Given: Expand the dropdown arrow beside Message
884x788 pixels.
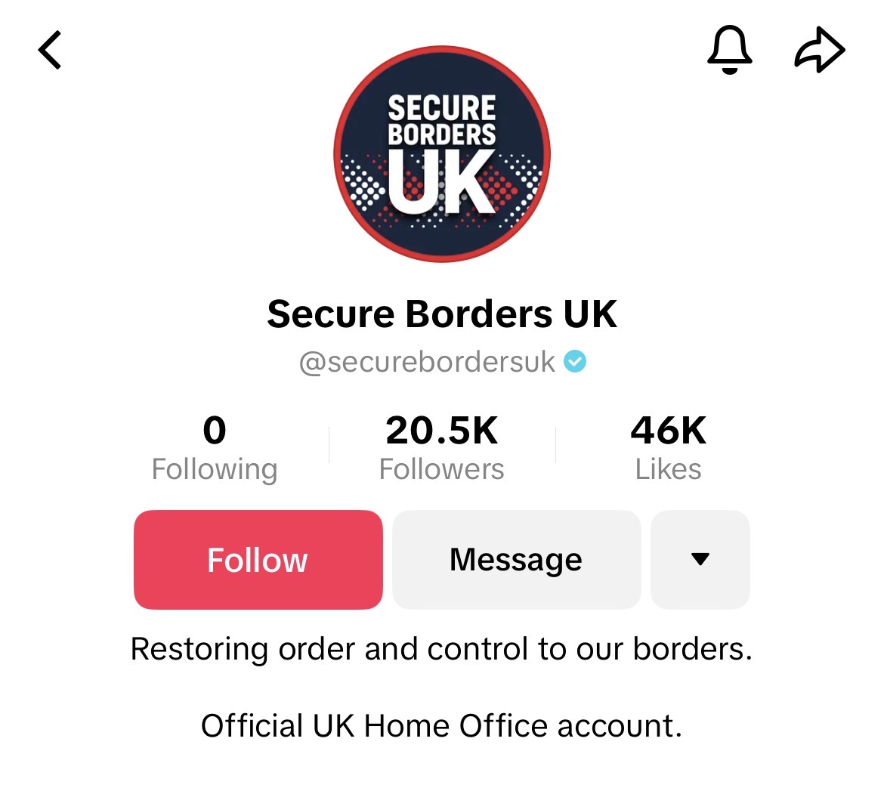Looking at the screenshot, I should tap(700, 560).
